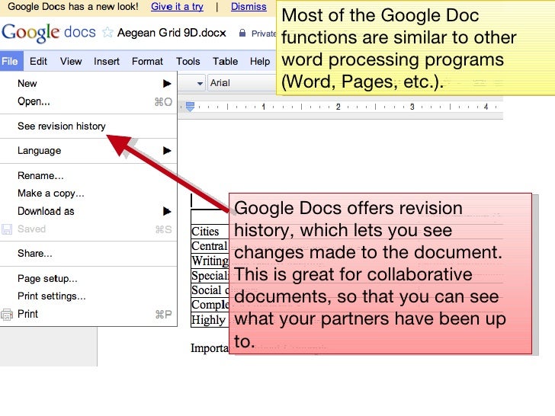Click the greyed-out Saved menu entry
This screenshot has width=555, height=416.
[x=88, y=229]
